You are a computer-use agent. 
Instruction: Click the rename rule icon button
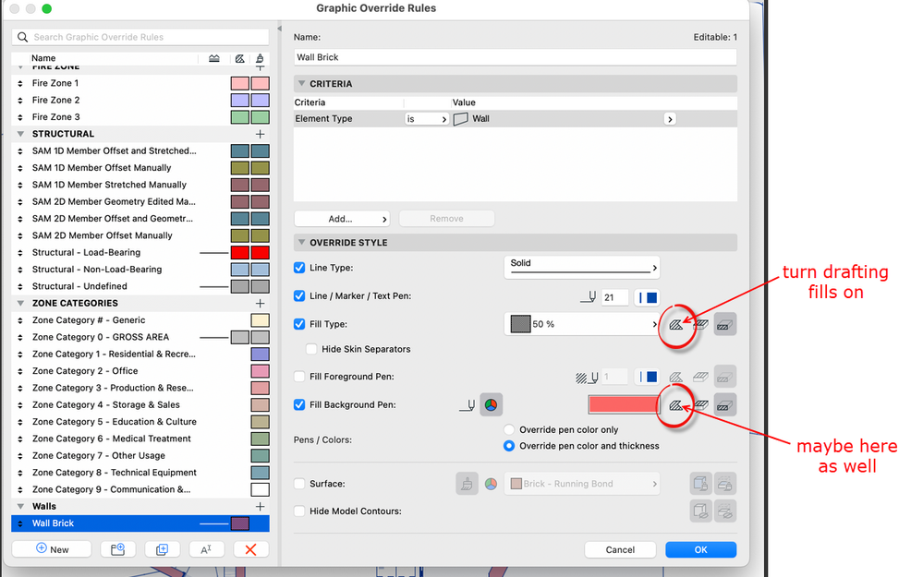click(x=206, y=549)
